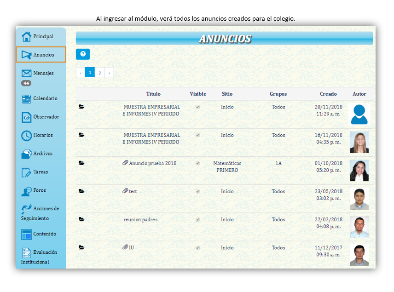This screenshot has height=292, width=394.
Task: Click author photo for 16/11/2018 announcement
Action: (359, 143)
